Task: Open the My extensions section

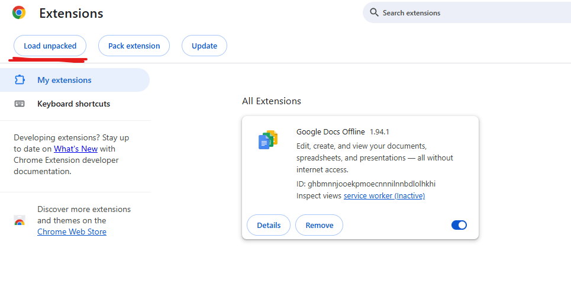Action: click(x=75, y=80)
